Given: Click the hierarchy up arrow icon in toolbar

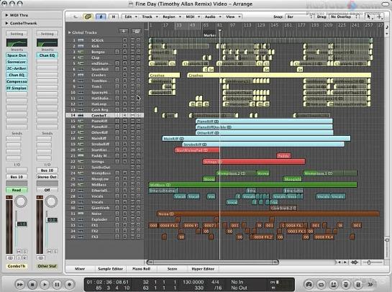Looking at the screenshot, I should click(76, 17).
